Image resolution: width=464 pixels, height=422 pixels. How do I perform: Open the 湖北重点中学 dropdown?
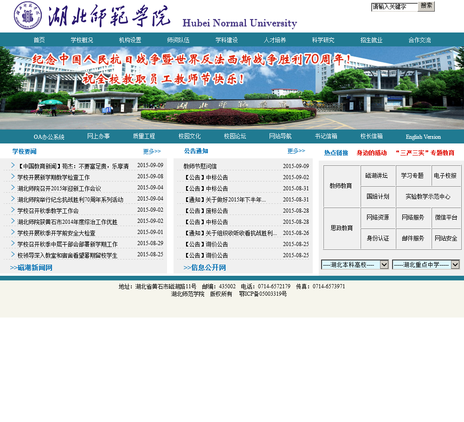pyautogui.click(x=426, y=265)
